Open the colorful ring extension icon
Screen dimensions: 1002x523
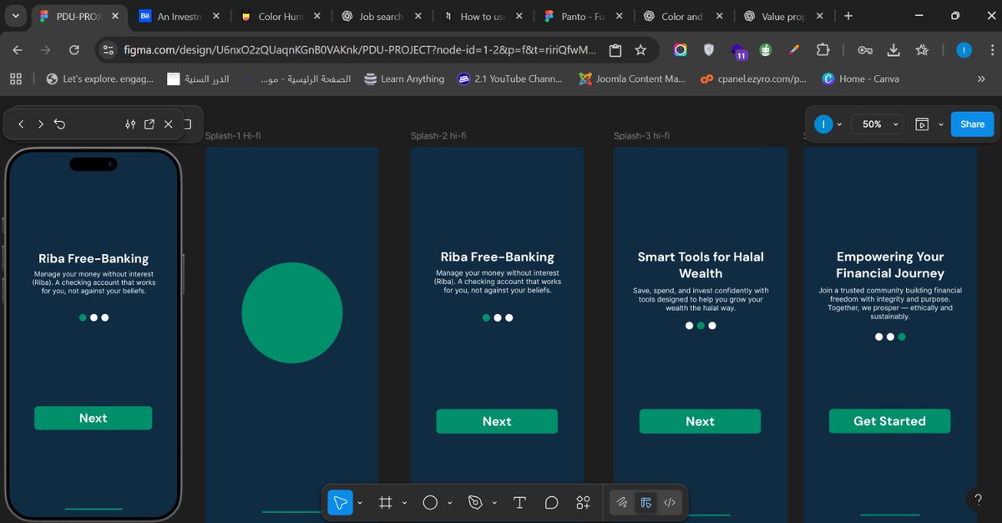tap(681, 50)
